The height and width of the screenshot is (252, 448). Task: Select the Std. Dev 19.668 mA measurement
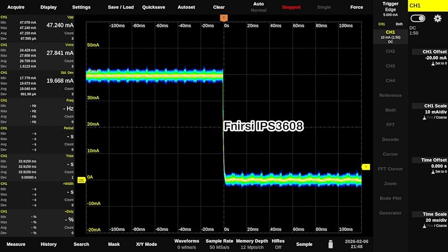pos(37,84)
